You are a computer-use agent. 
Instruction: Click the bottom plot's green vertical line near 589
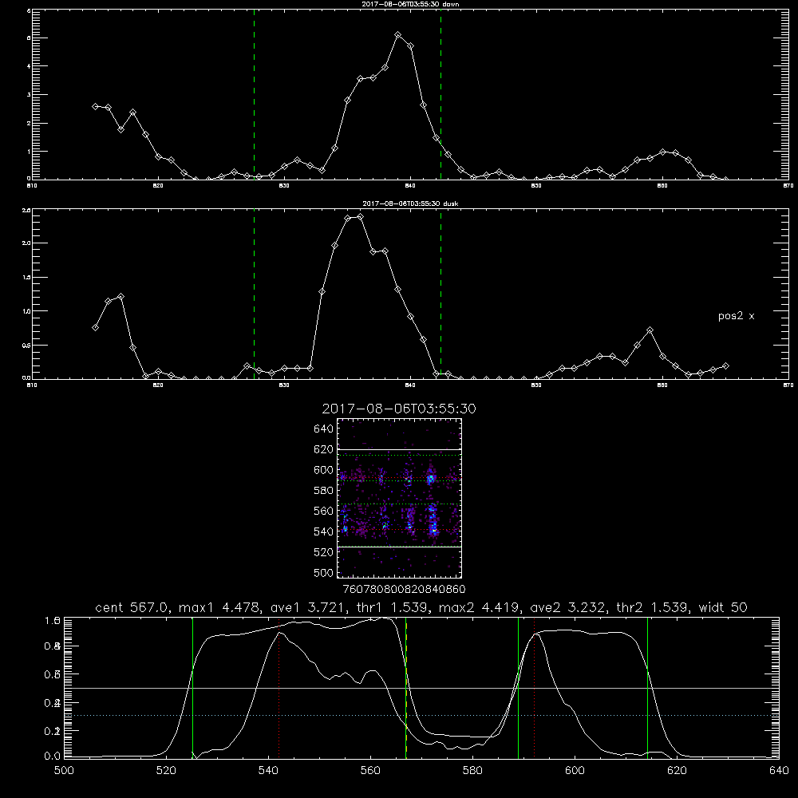click(518, 688)
